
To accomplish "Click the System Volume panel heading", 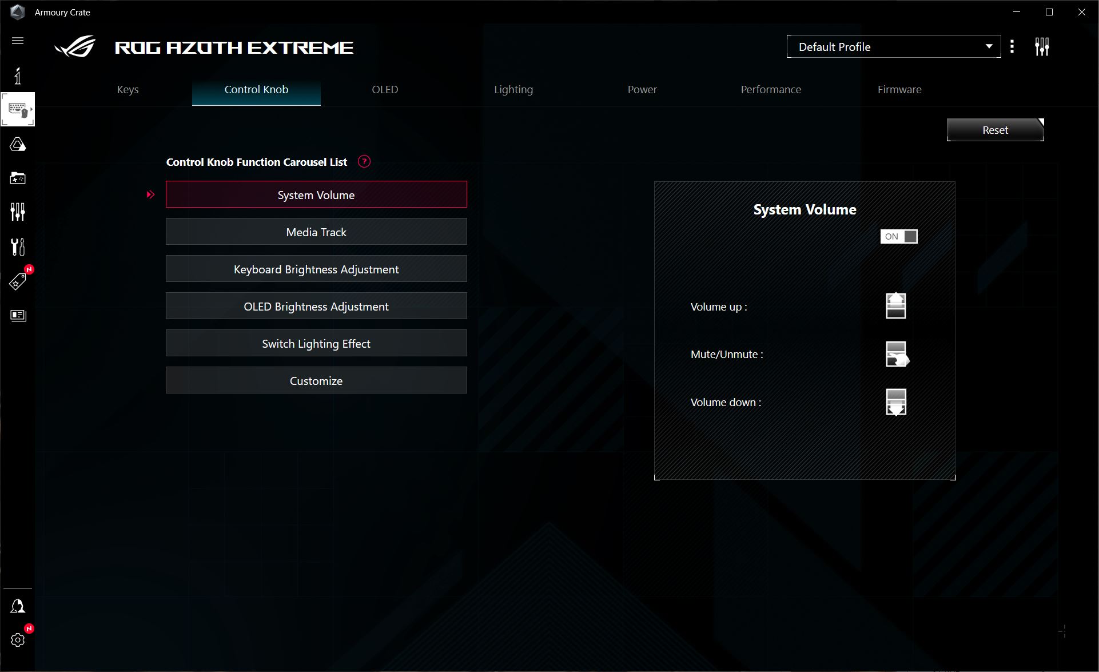I will 805,209.
